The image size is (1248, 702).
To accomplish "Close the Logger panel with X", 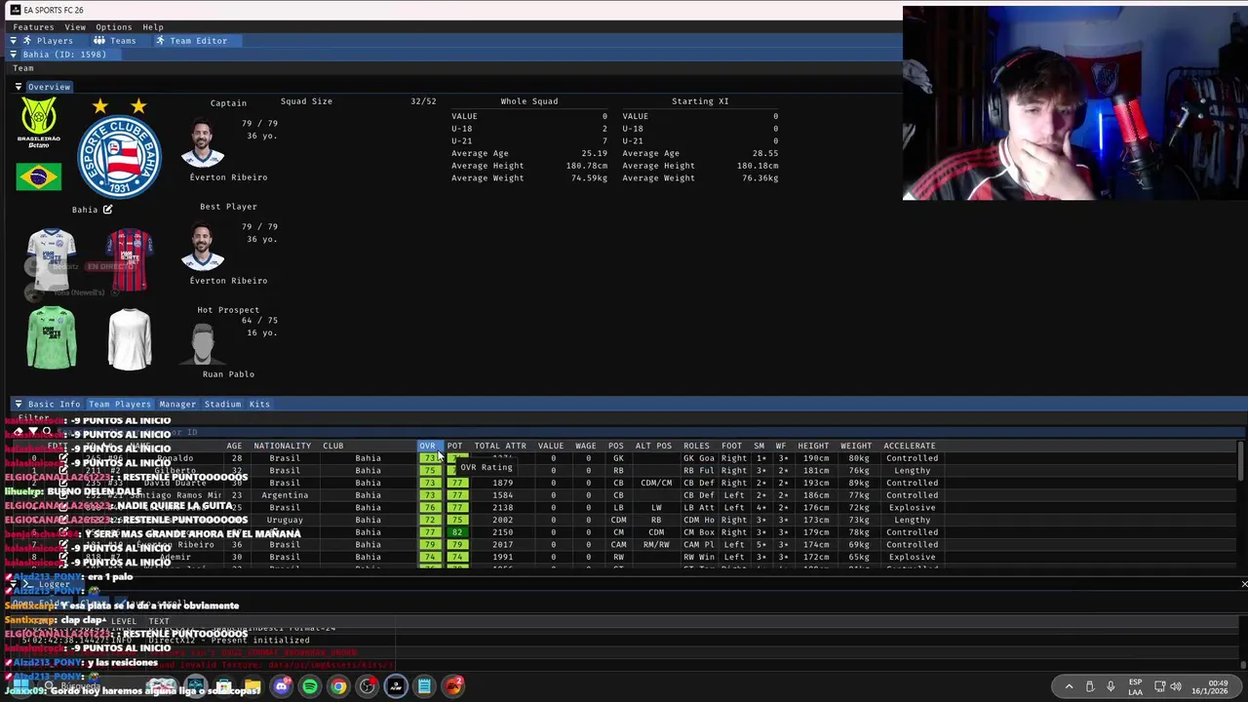I will pos(1243,584).
